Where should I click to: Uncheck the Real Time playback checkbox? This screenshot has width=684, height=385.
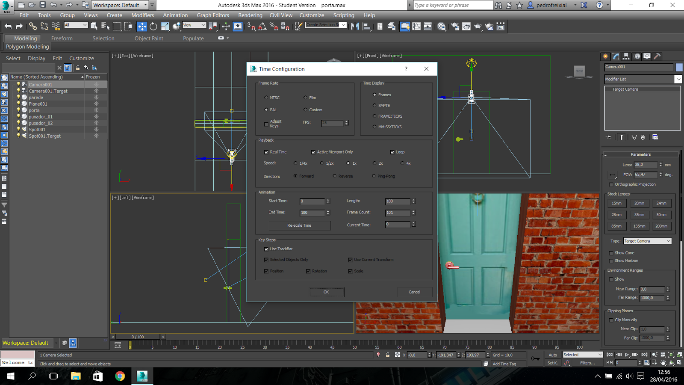click(x=266, y=152)
